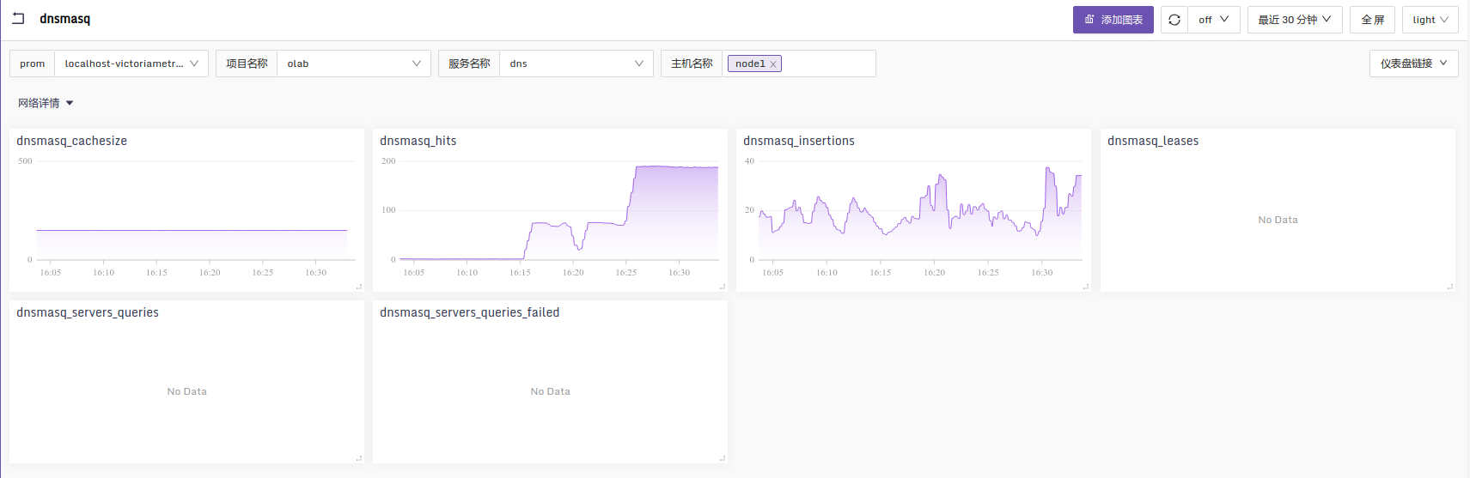Click the dnsmasq dashboard title
1470x478 pixels.
pos(64,18)
